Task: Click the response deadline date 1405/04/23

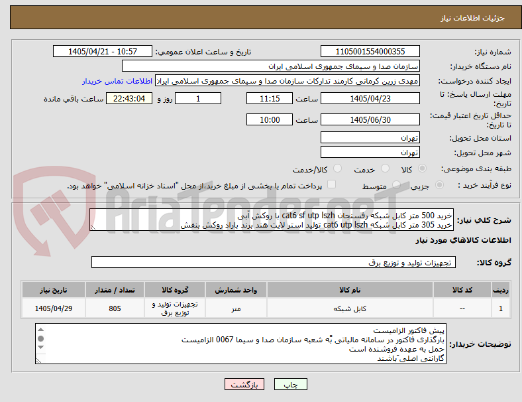Action: click(370, 99)
